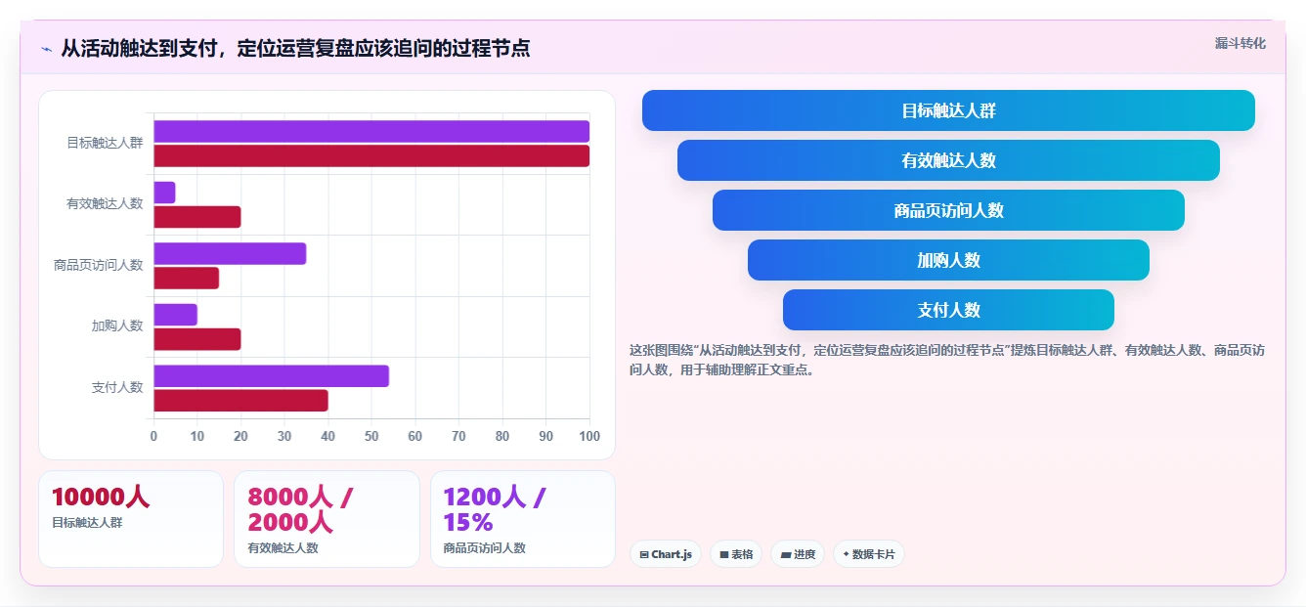This screenshot has width=1306, height=607.
Task: Select the 目标触达人群 funnel stage
Action: [948, 110]
